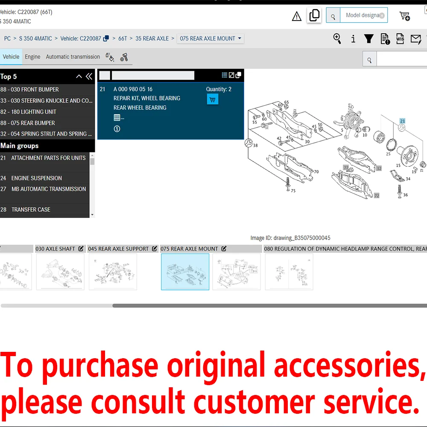The height and width of the screenshot is (427, 427).
Task: Click the parts search input field on right
Action: (x=402, y=60)
